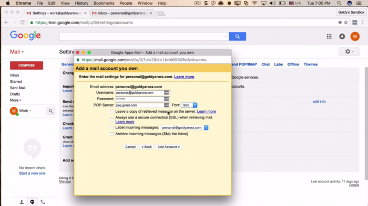Image resolution: width=368 pixels, height=206 pixels.
Task: Open Starred in the Gmail sidebar
Action: [x=16, y=81]
